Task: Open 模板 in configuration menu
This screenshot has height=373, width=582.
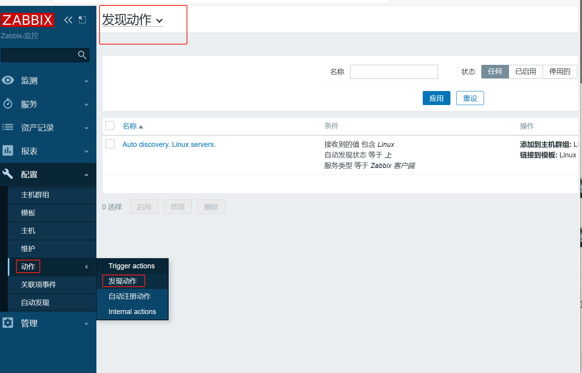Action: pos(52,213)
